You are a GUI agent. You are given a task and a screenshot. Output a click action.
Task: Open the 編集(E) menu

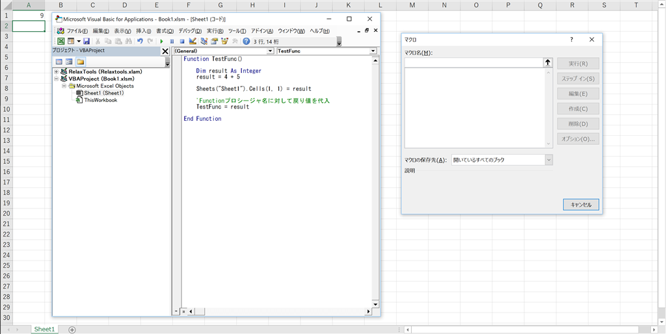coord(101,31)
